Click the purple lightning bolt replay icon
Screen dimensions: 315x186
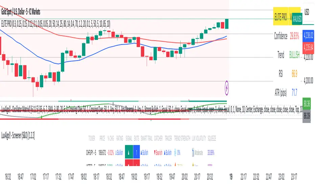click(x=226, y=88)
